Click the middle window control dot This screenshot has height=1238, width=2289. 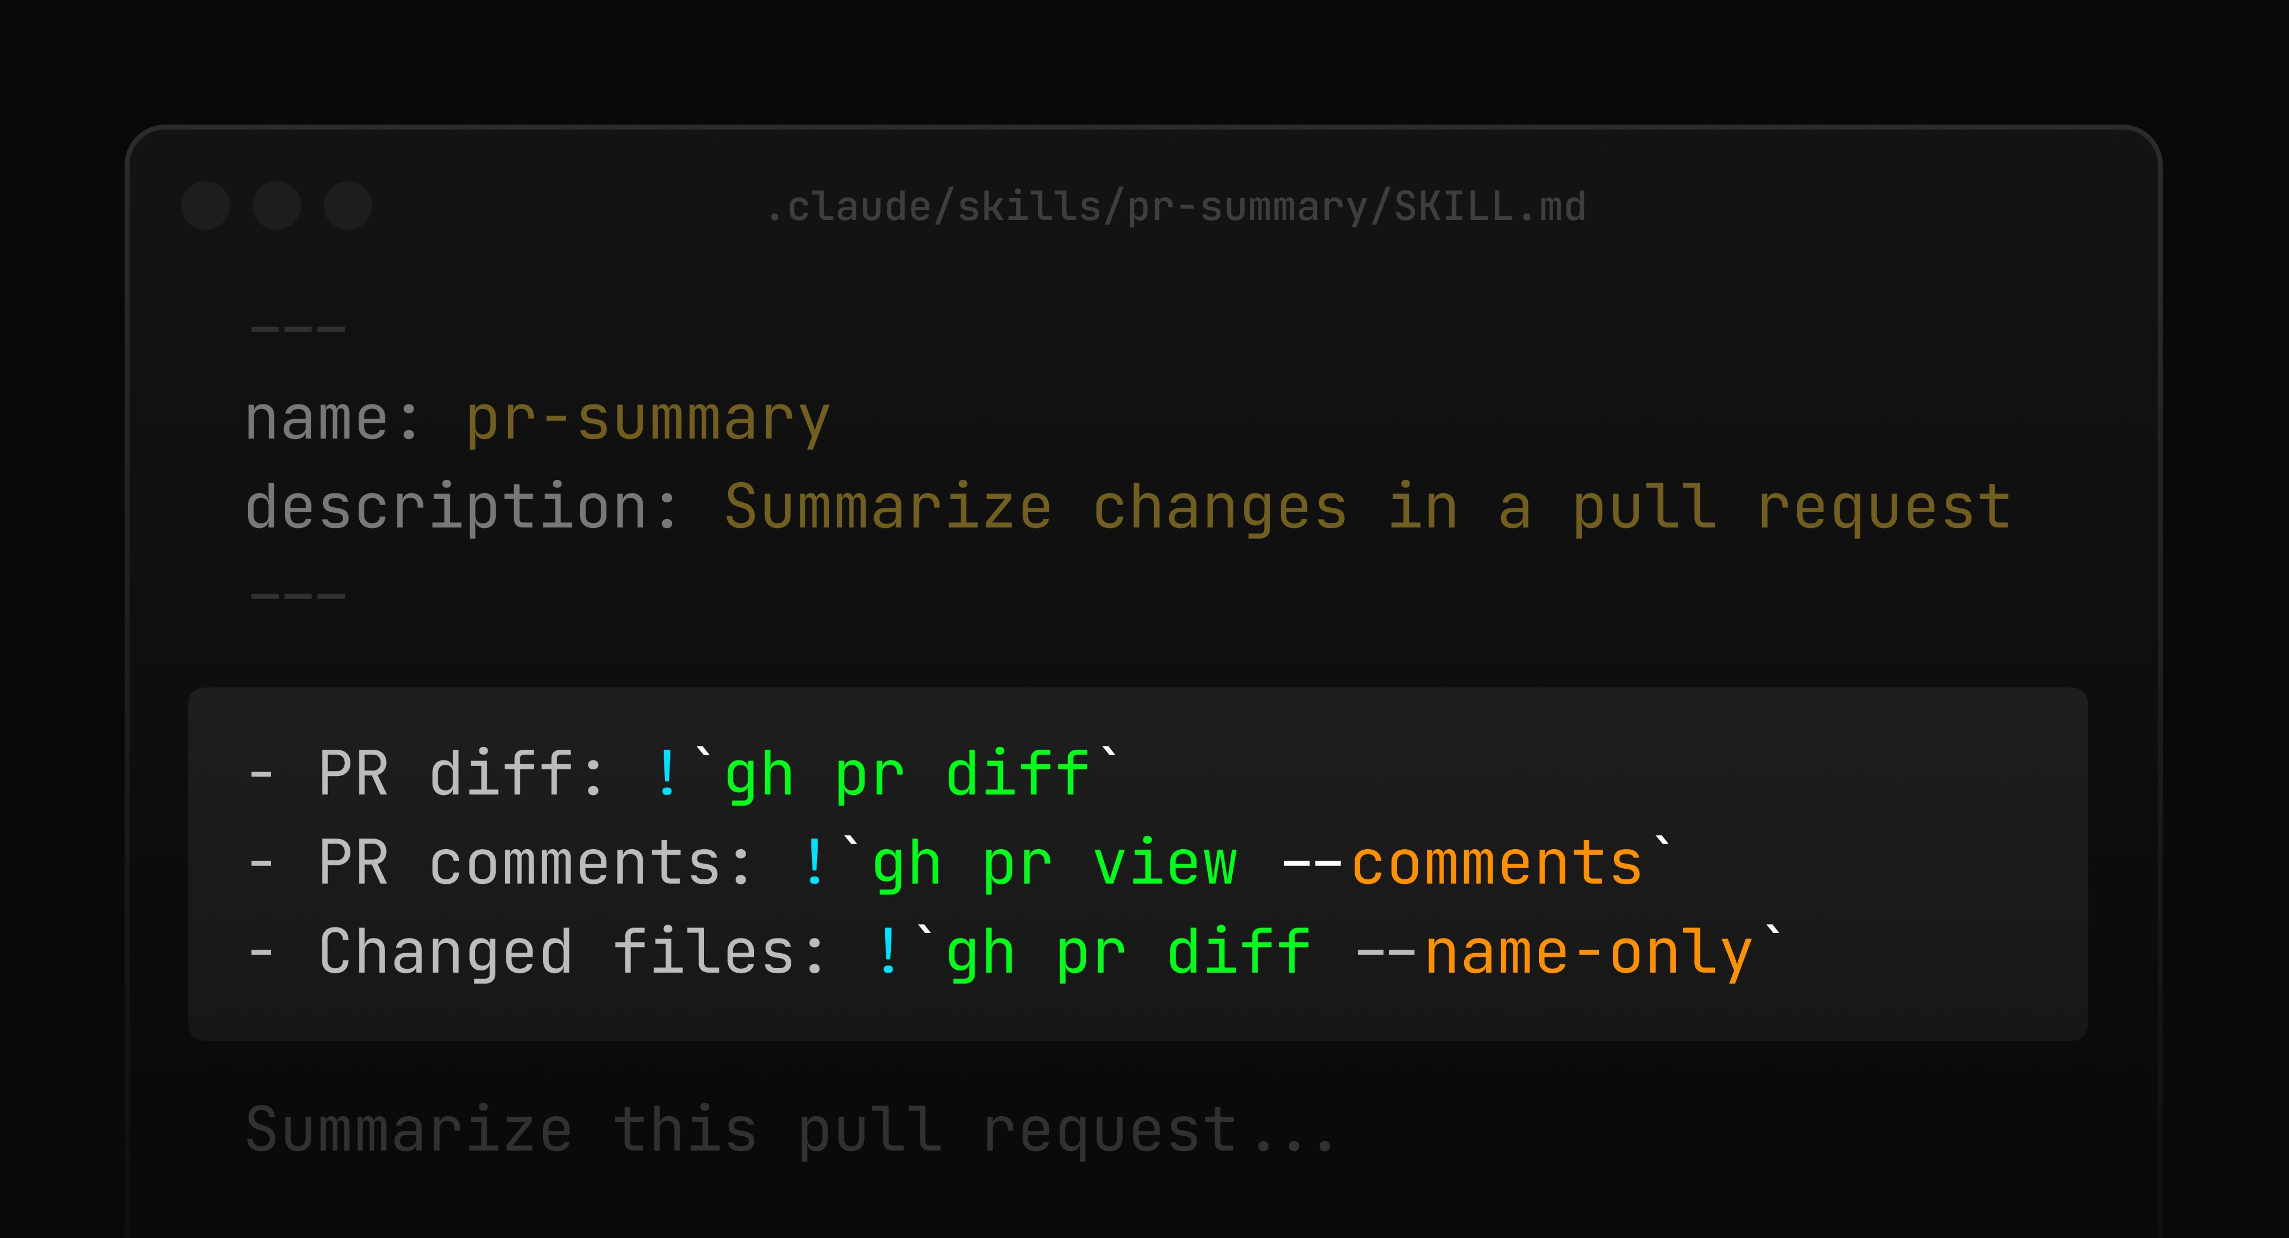[x=277, y=206]
